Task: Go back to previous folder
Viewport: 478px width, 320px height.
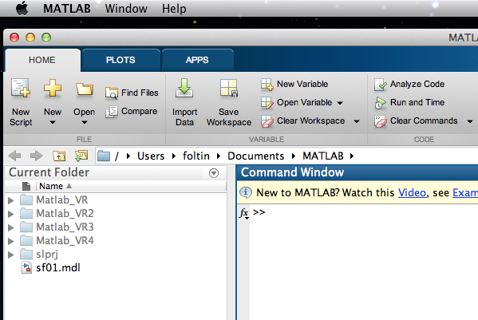Action: click(14, 156)
